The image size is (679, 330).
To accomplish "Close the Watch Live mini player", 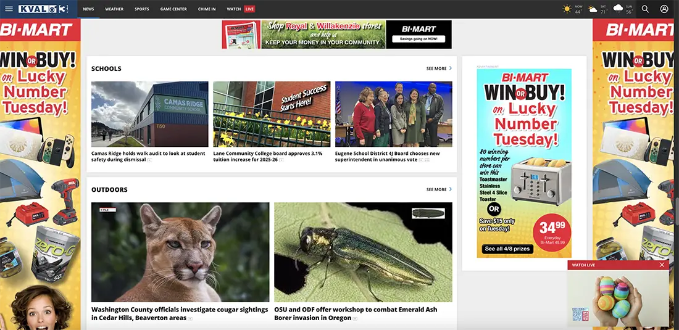I will click(x=662, y=265).
